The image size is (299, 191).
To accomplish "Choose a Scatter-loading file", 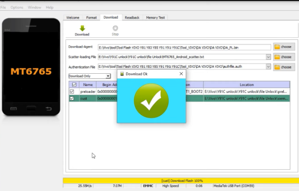I will 284,57.
